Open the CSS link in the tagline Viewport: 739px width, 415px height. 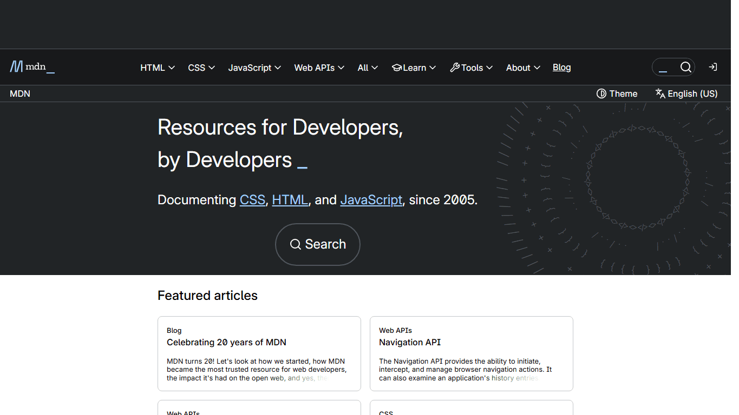252,200
